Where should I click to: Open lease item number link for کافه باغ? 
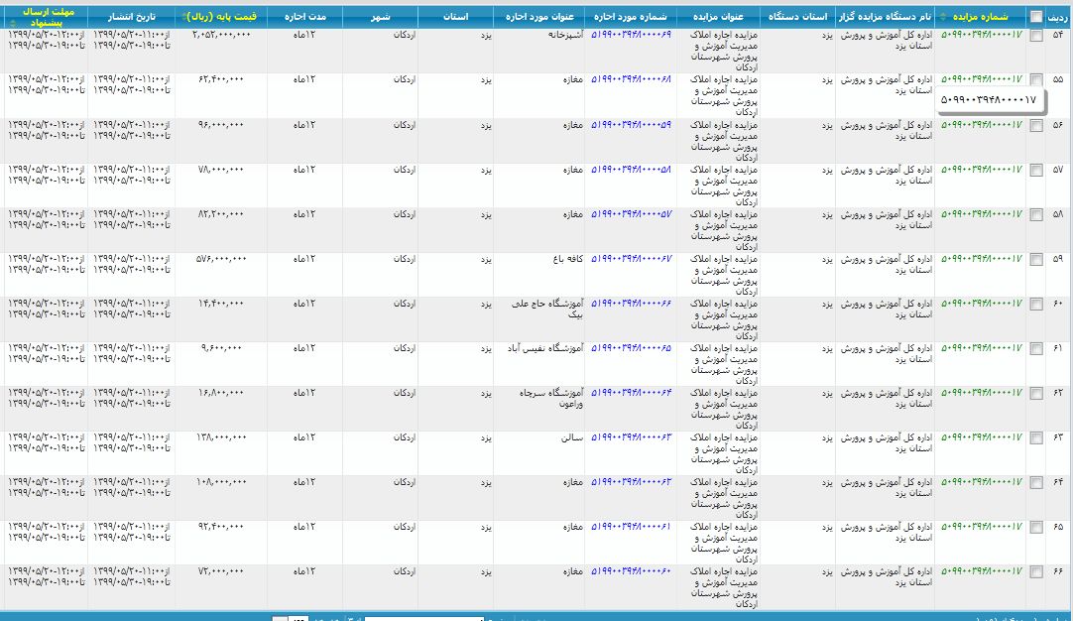pyautogui.click(x=632, y=258)
